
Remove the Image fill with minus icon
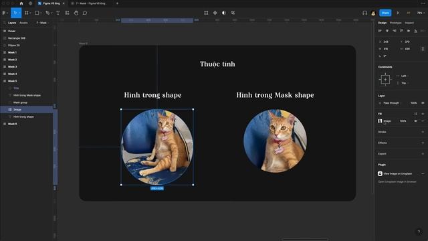coord(423,121)
